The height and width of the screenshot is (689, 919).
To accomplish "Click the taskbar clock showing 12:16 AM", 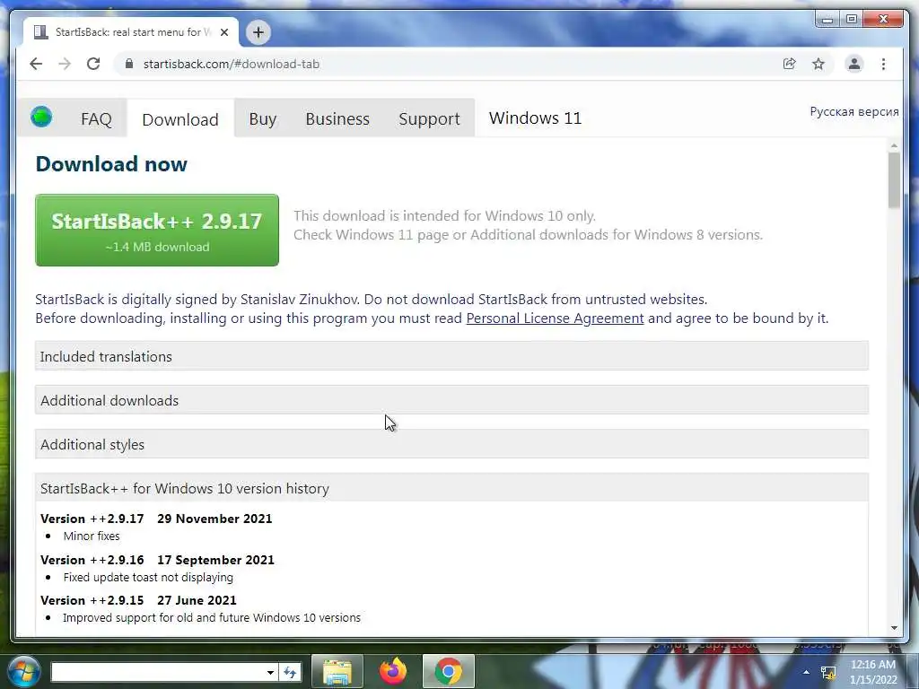I will pyautogui.click(x=873, y=672).
